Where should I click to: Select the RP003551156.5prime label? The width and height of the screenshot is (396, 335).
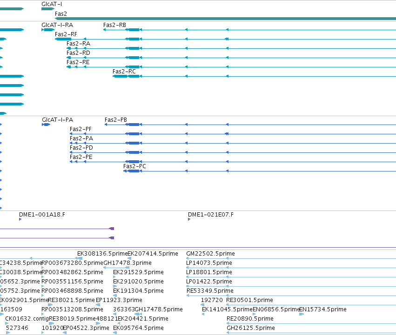point(72,282)
